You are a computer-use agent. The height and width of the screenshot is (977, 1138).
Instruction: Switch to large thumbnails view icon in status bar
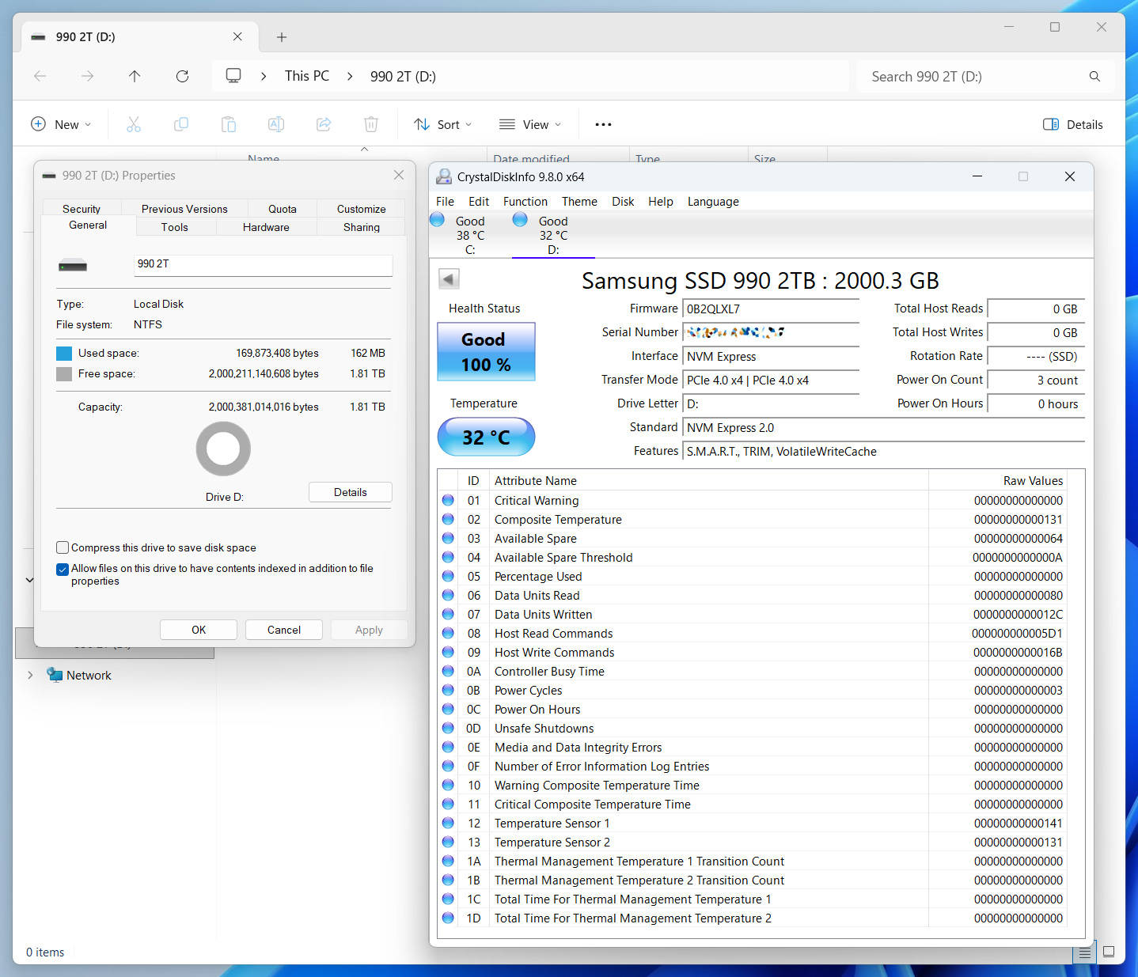click(1109, 952)
